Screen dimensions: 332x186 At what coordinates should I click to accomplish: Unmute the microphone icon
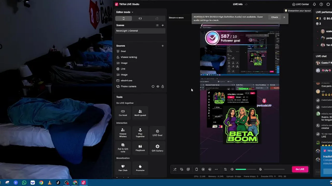point(260,169)
